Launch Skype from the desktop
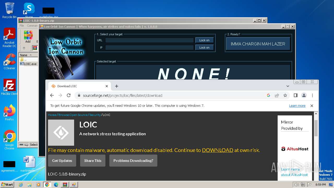Viewport: 334px width, 188px height. pos(29,10)
